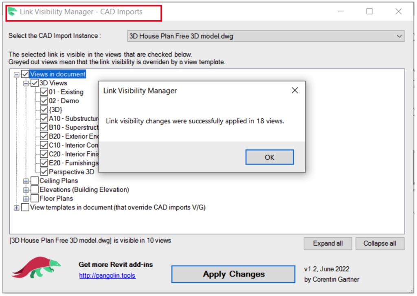The height and width of the screenshot is (296, 417).
Task: Select the 02 - Demo view item
Action: (x=64, y=101)
